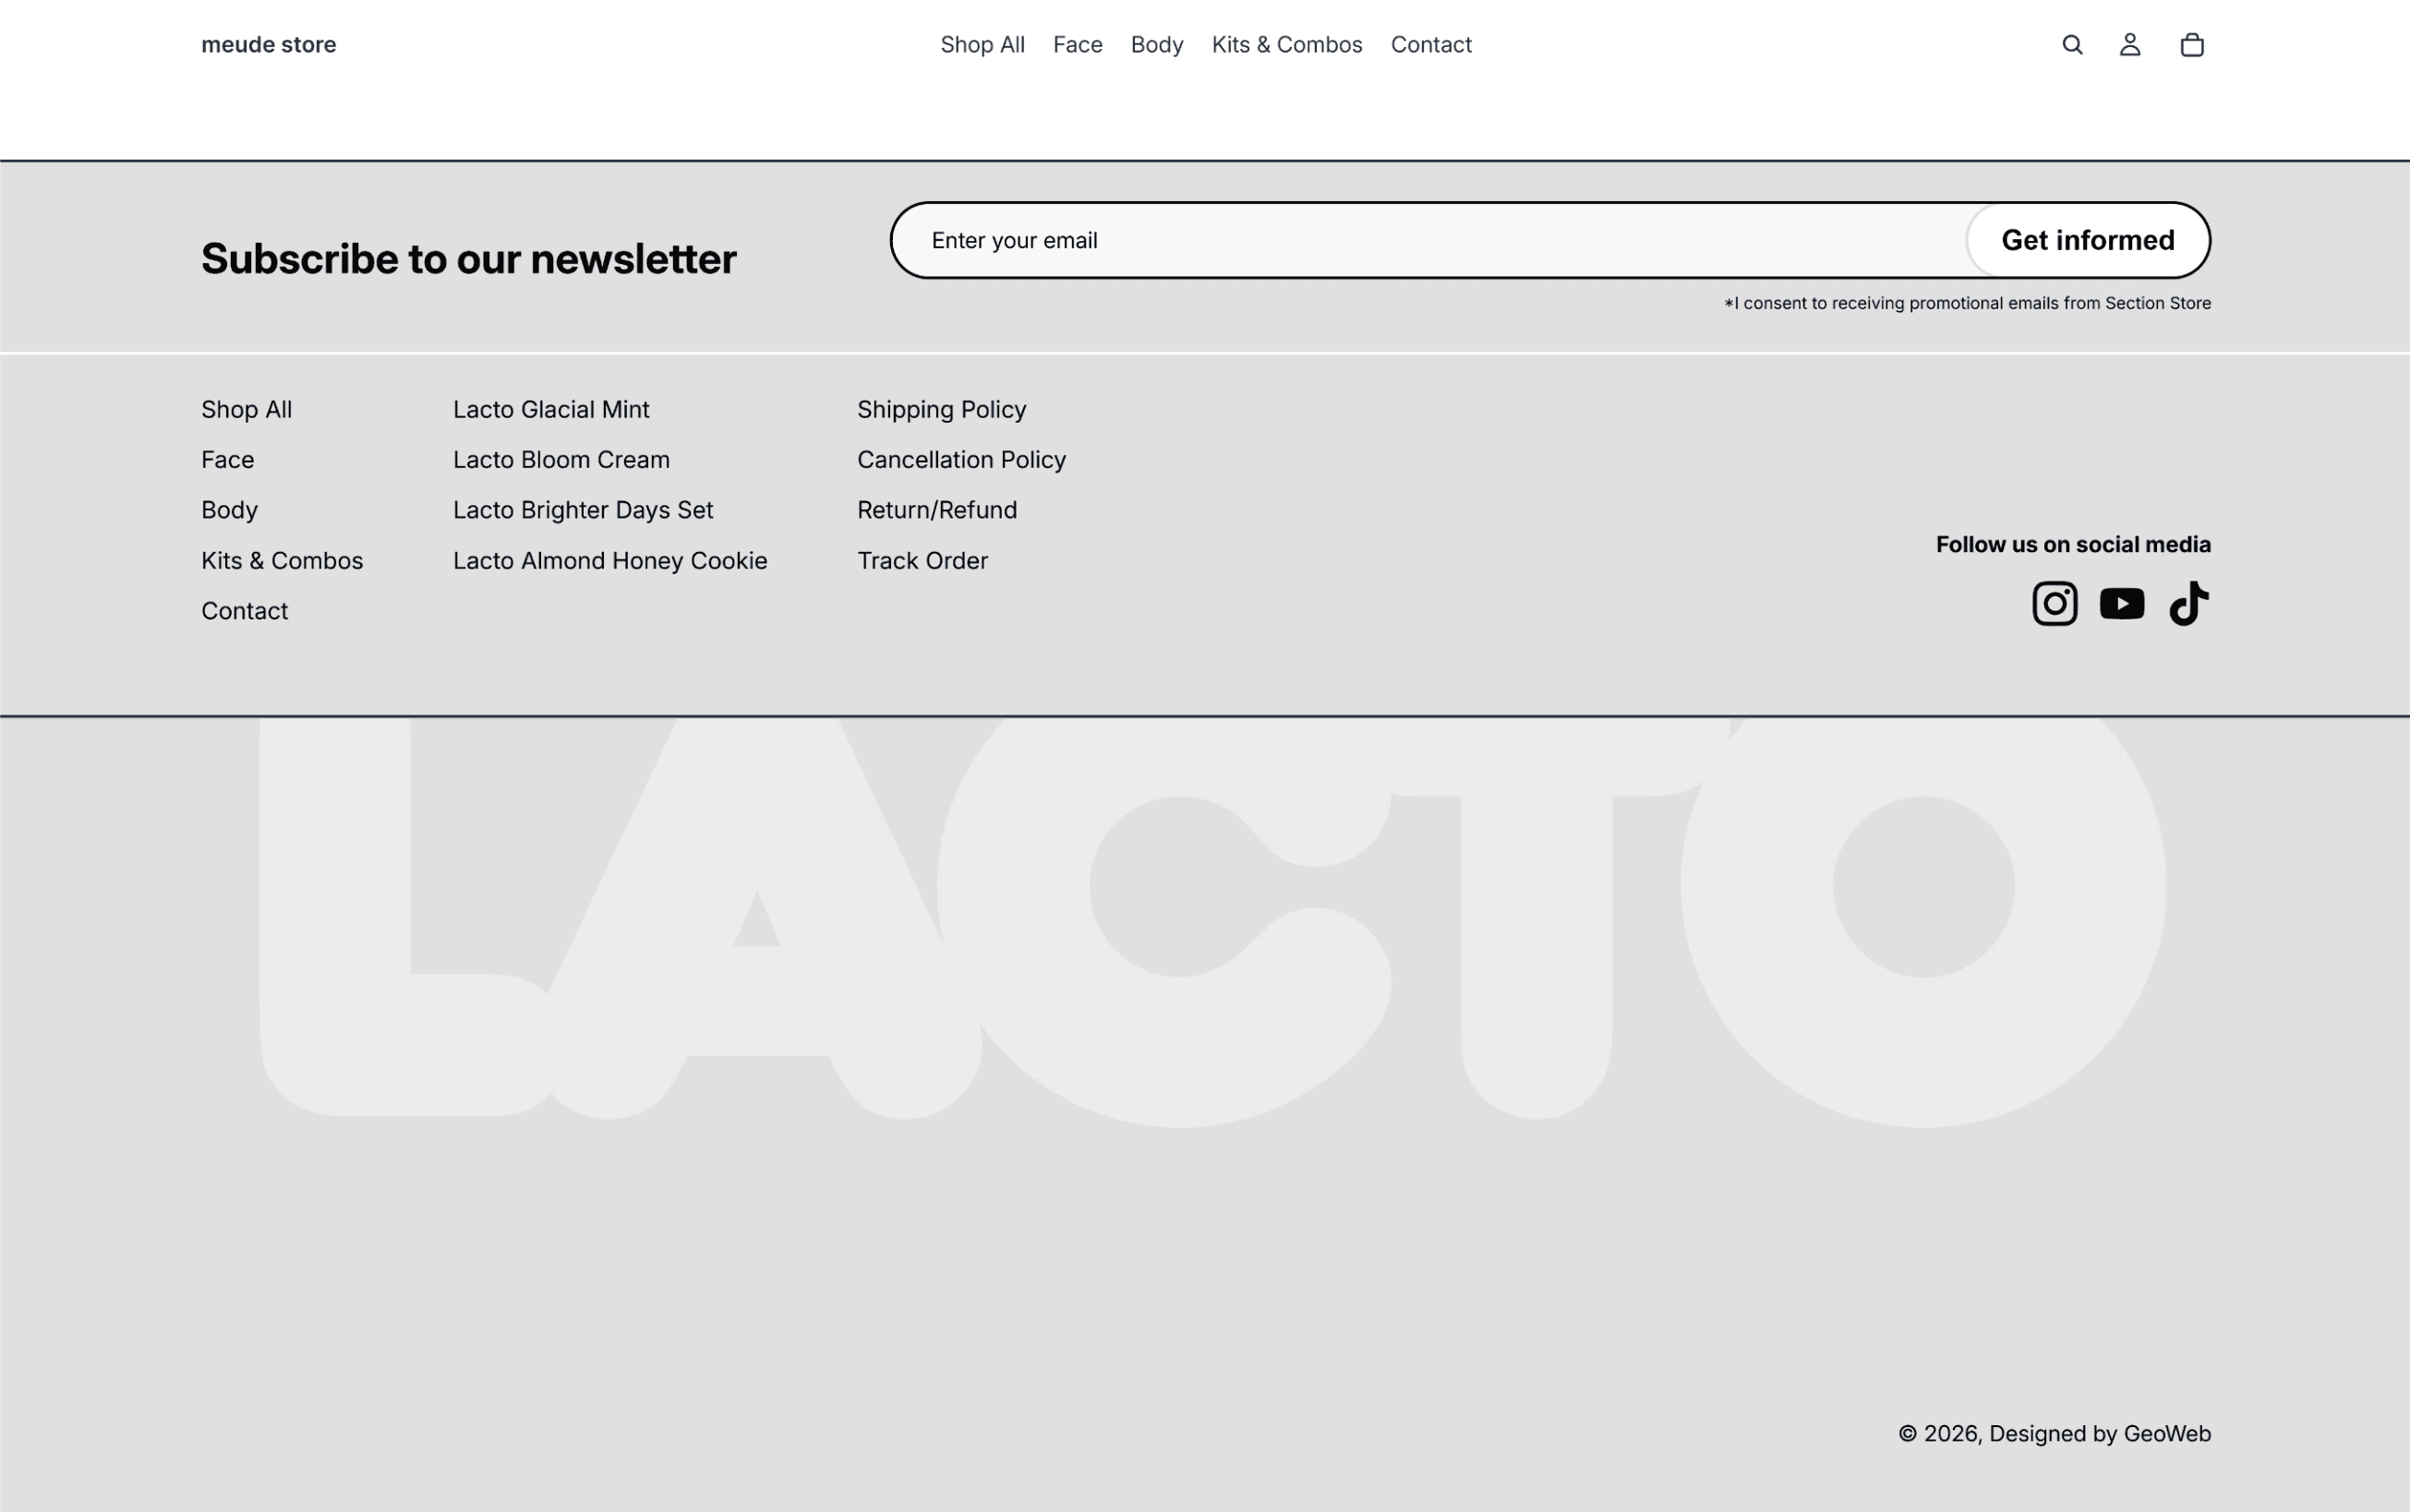
Task: Focus the Enter your email field
Action: (1430, 240)
